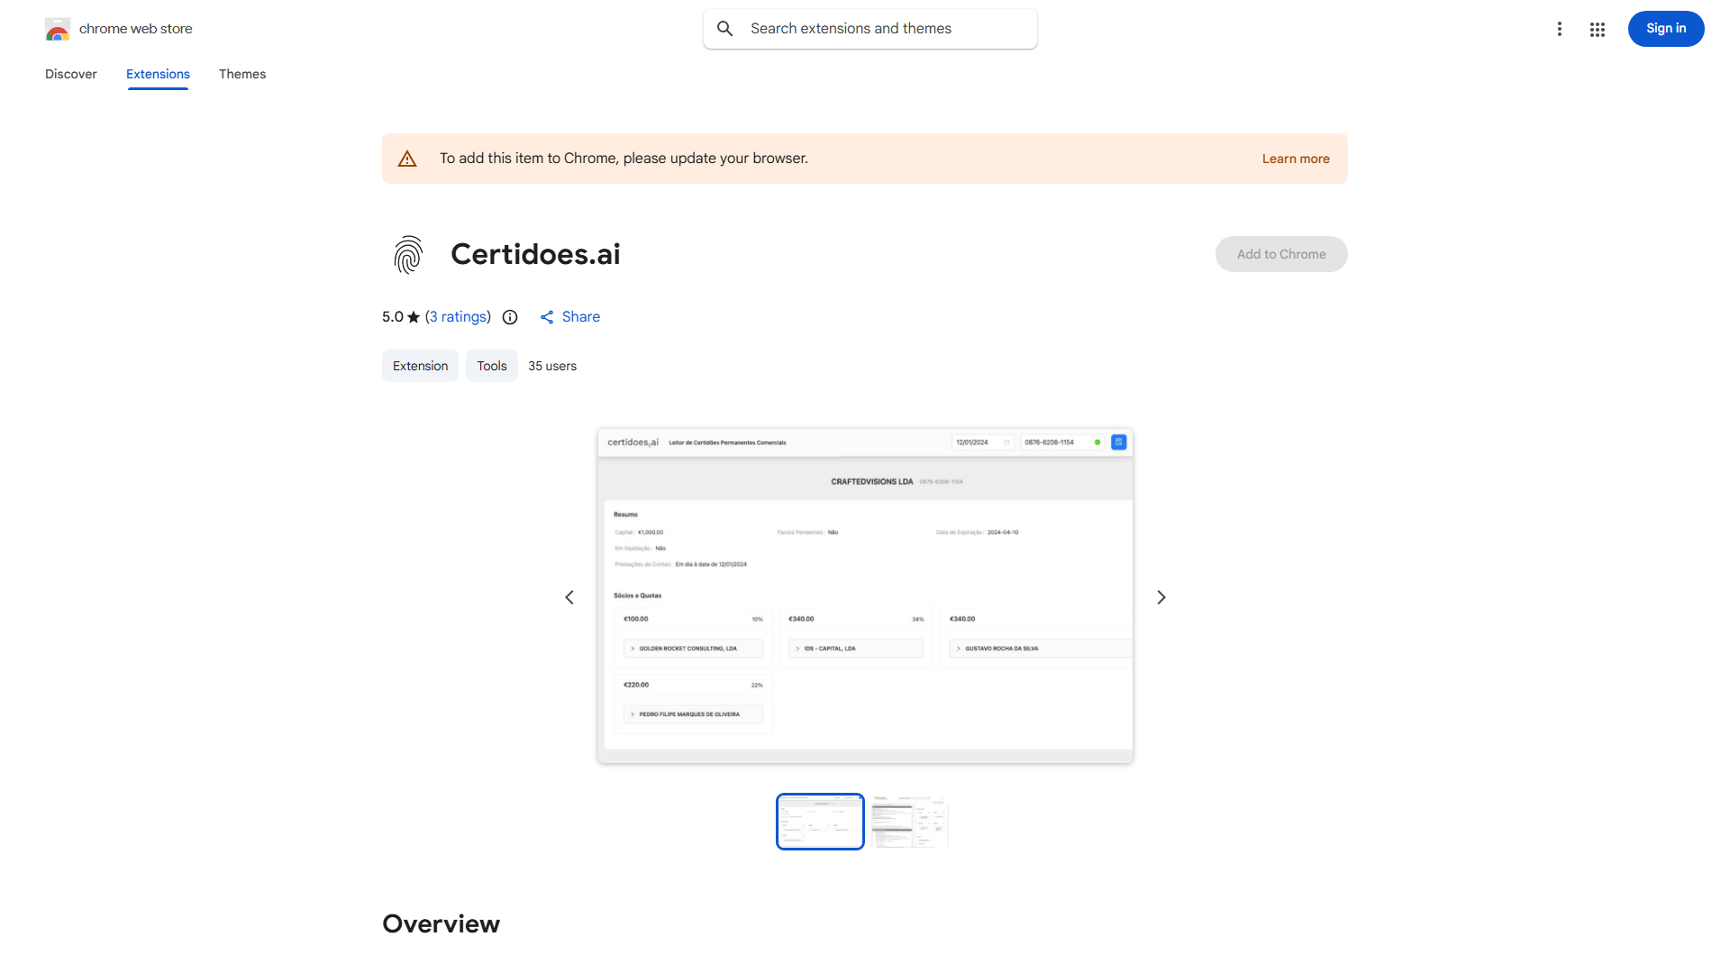Advance the carousel with the right chevron
Screen dimensions: 1730x973
click(x=1161, y=596)
